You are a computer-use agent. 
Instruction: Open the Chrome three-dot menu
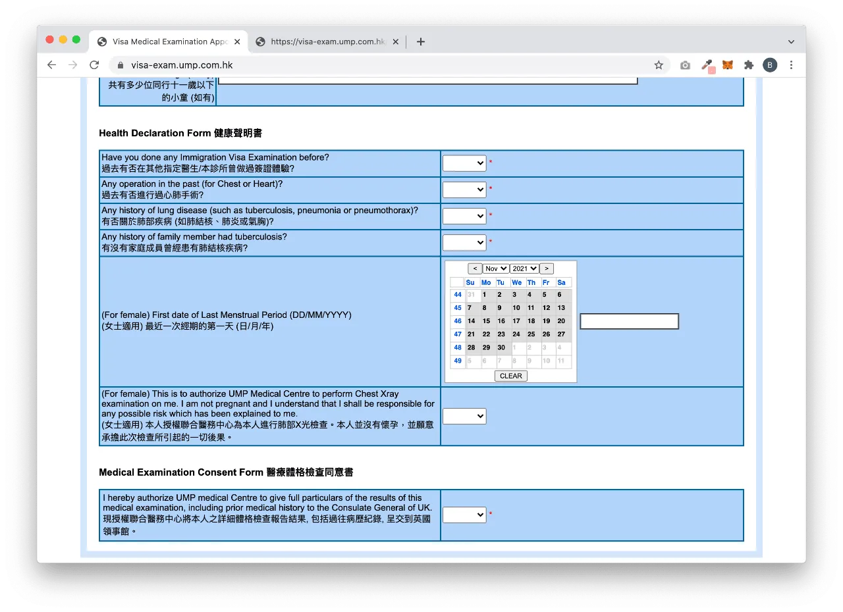(x=791, y=65)
